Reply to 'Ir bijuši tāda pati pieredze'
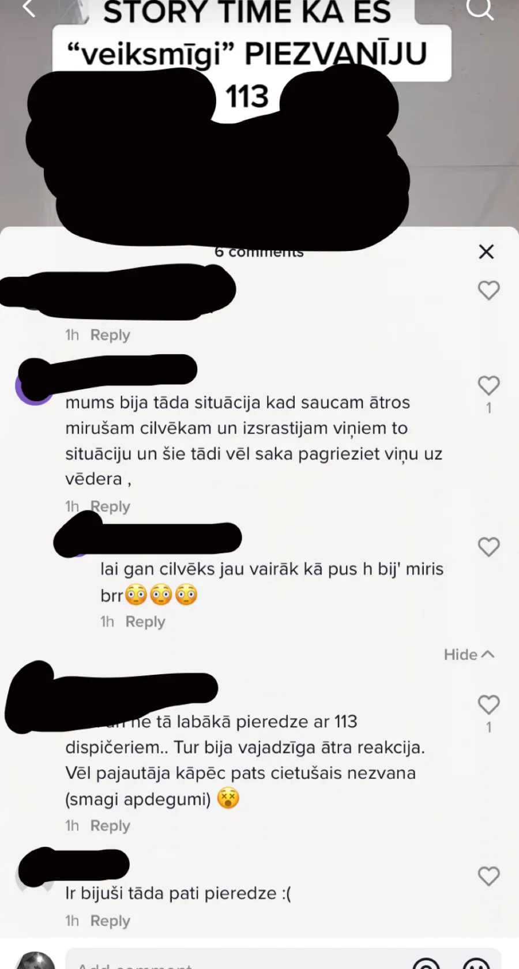Screen dimensions: 519x969 point(110,921)
